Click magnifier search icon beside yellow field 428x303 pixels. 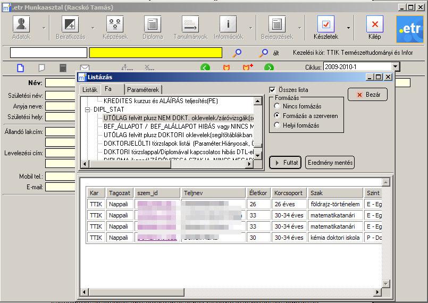[x=237, y=53]
